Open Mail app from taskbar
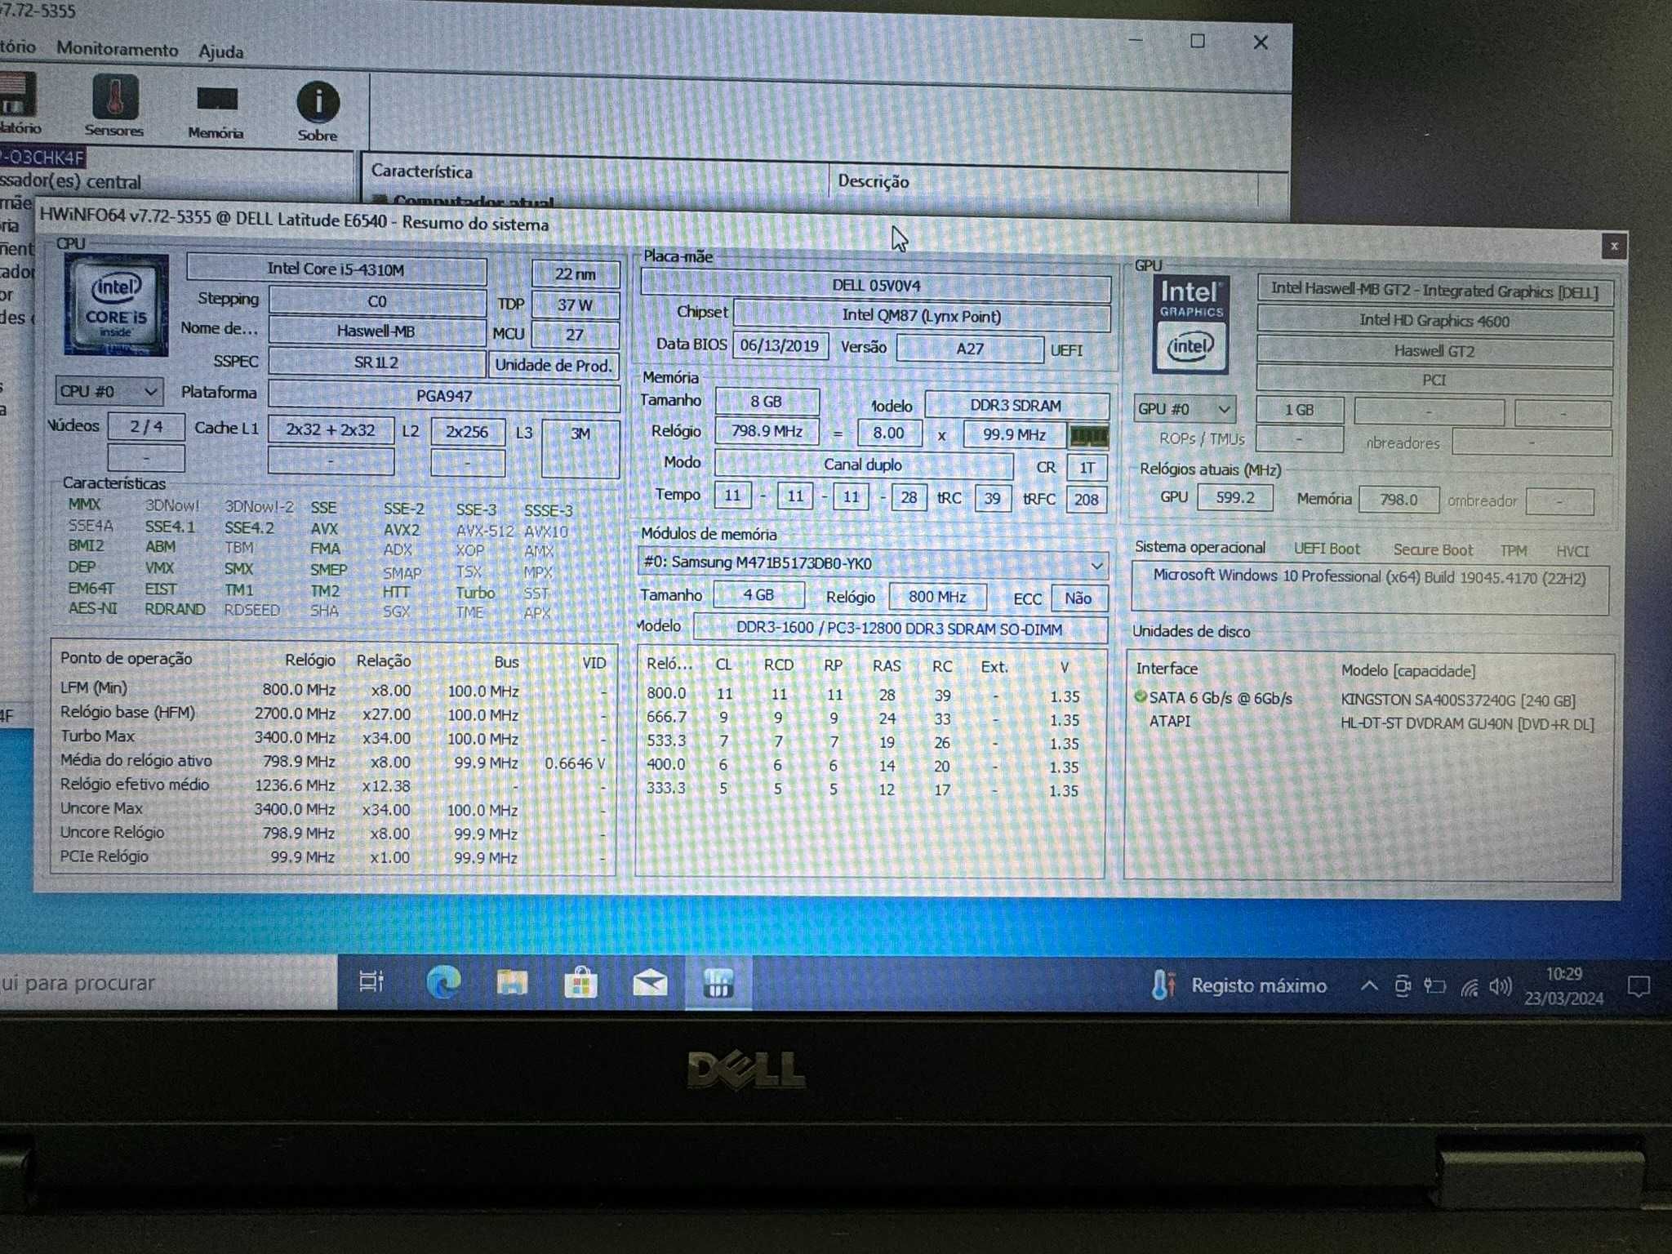1672x1254 pixels. pyautogui.click(x=650, y=983)
